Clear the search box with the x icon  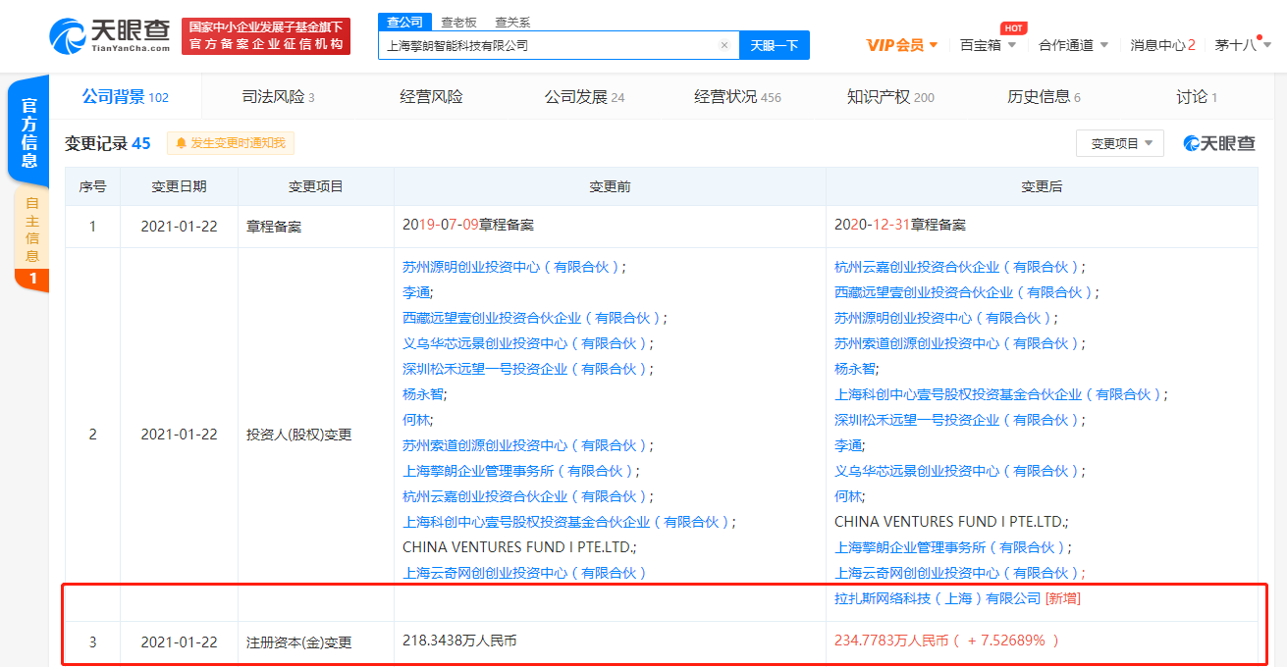[724, 45]
